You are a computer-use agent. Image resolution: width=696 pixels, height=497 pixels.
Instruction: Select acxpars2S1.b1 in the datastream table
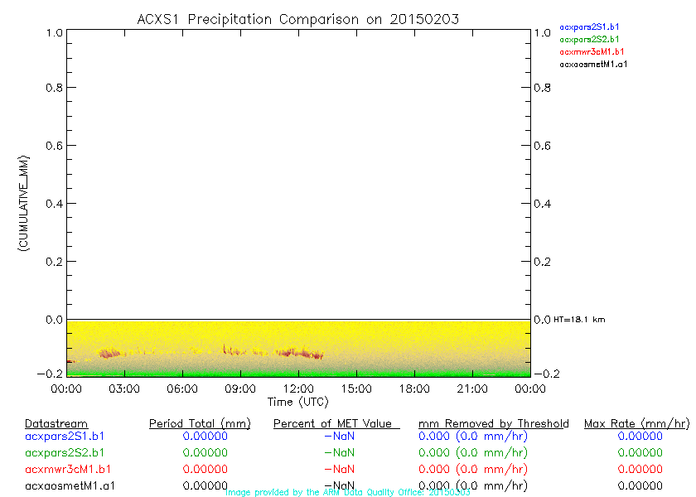[65, 437]
